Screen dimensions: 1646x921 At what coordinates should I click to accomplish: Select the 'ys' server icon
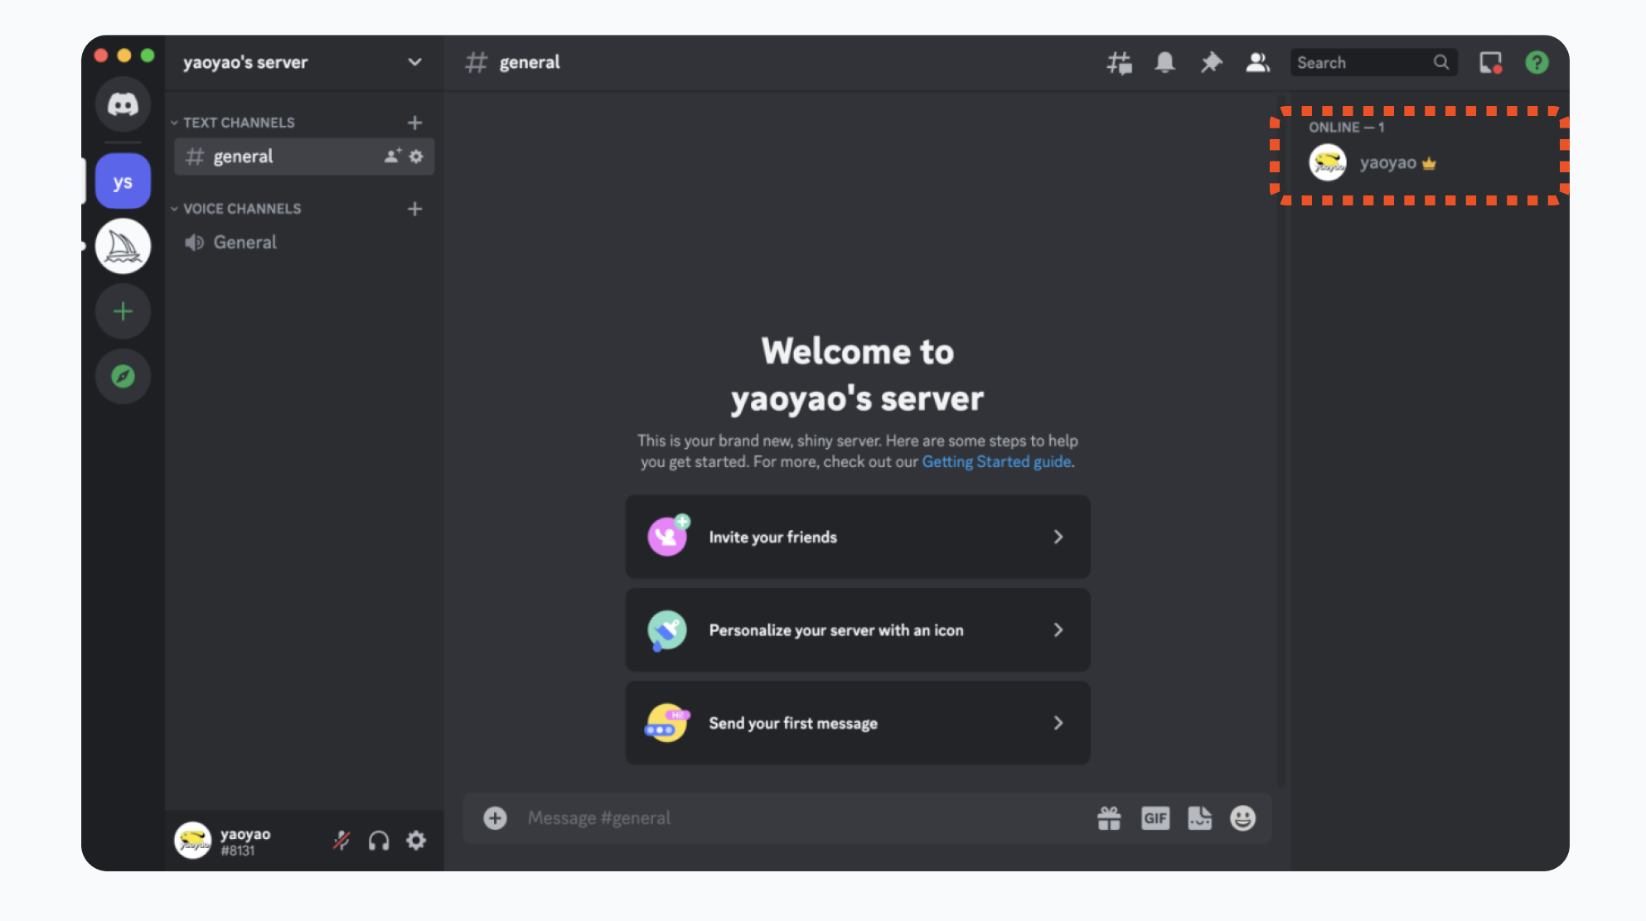pyautogui.click(x=123, y=181)
